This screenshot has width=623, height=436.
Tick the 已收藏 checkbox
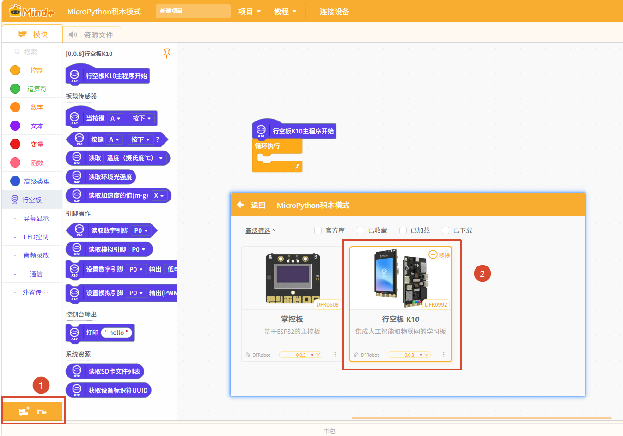(360, 230)
